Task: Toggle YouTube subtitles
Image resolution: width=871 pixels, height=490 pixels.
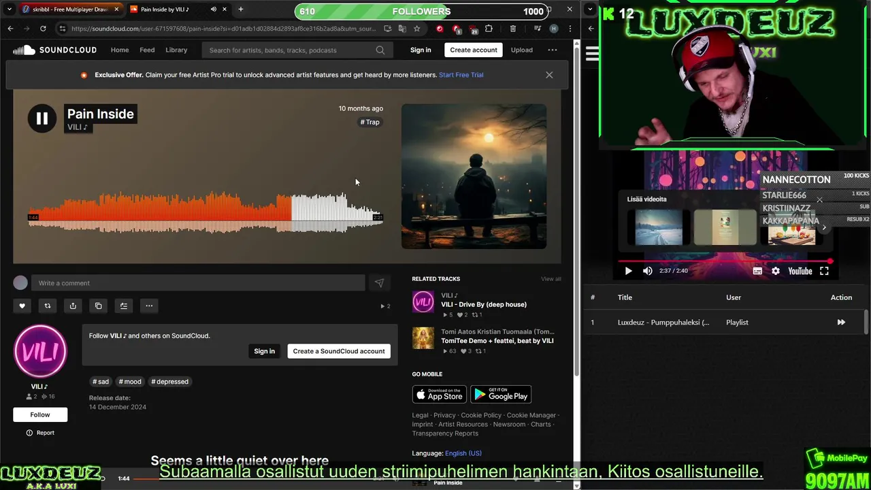Action: pyautogui.click(x=757, y=271)
